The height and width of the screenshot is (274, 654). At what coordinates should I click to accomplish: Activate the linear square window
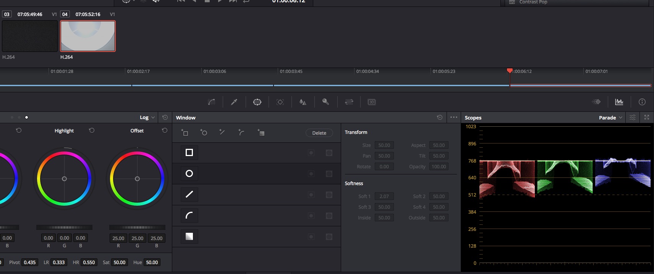tap(189, 153)
